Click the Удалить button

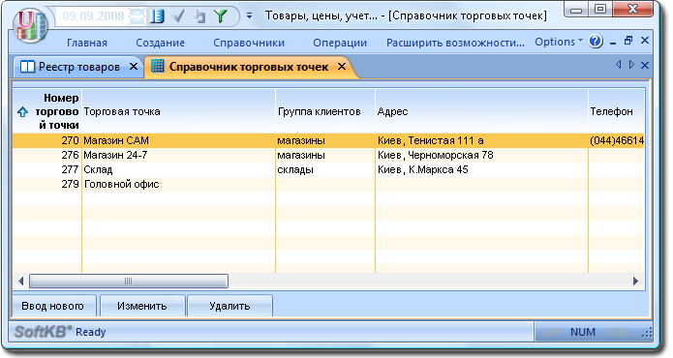click(229, 306)
